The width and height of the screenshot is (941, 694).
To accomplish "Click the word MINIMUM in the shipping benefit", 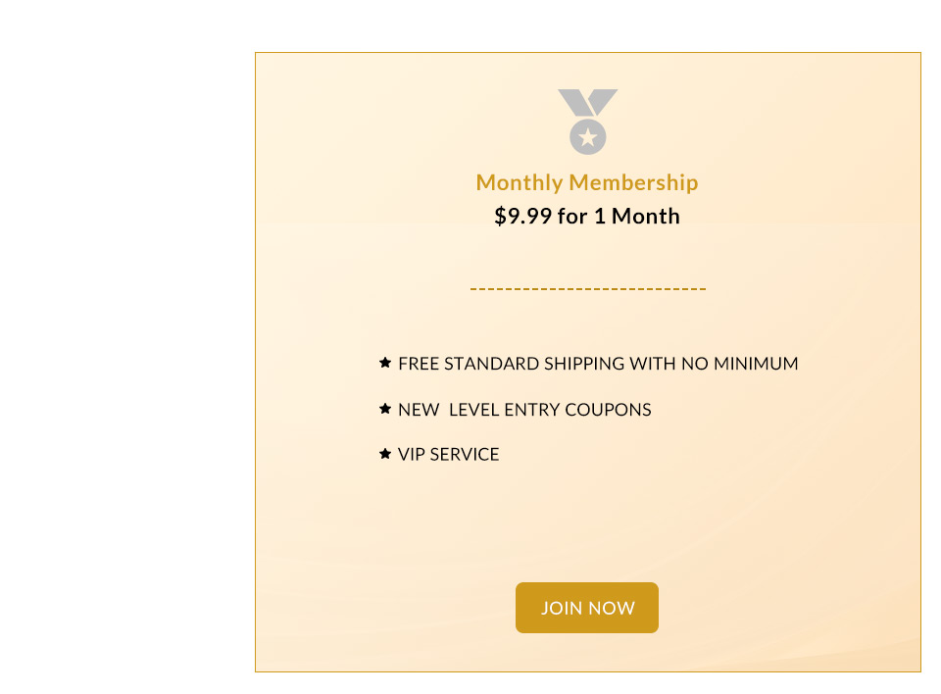I will [756, 364].
